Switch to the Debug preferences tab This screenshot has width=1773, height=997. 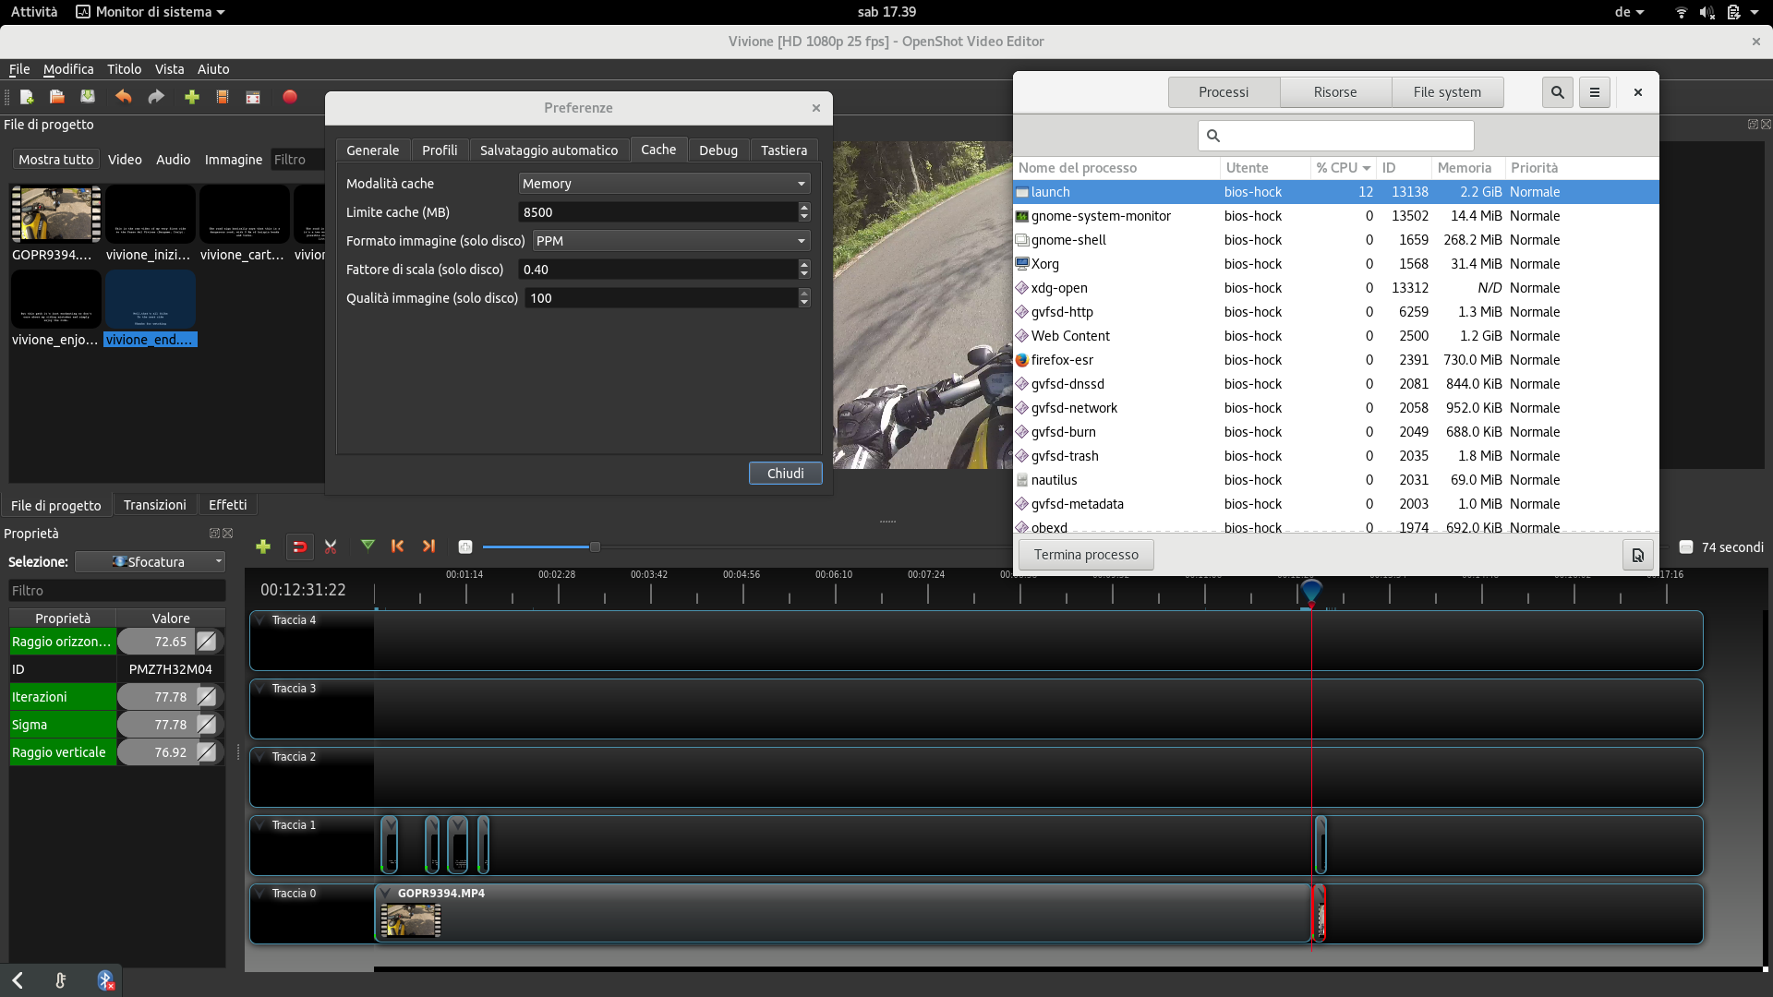tap(718, 150)
